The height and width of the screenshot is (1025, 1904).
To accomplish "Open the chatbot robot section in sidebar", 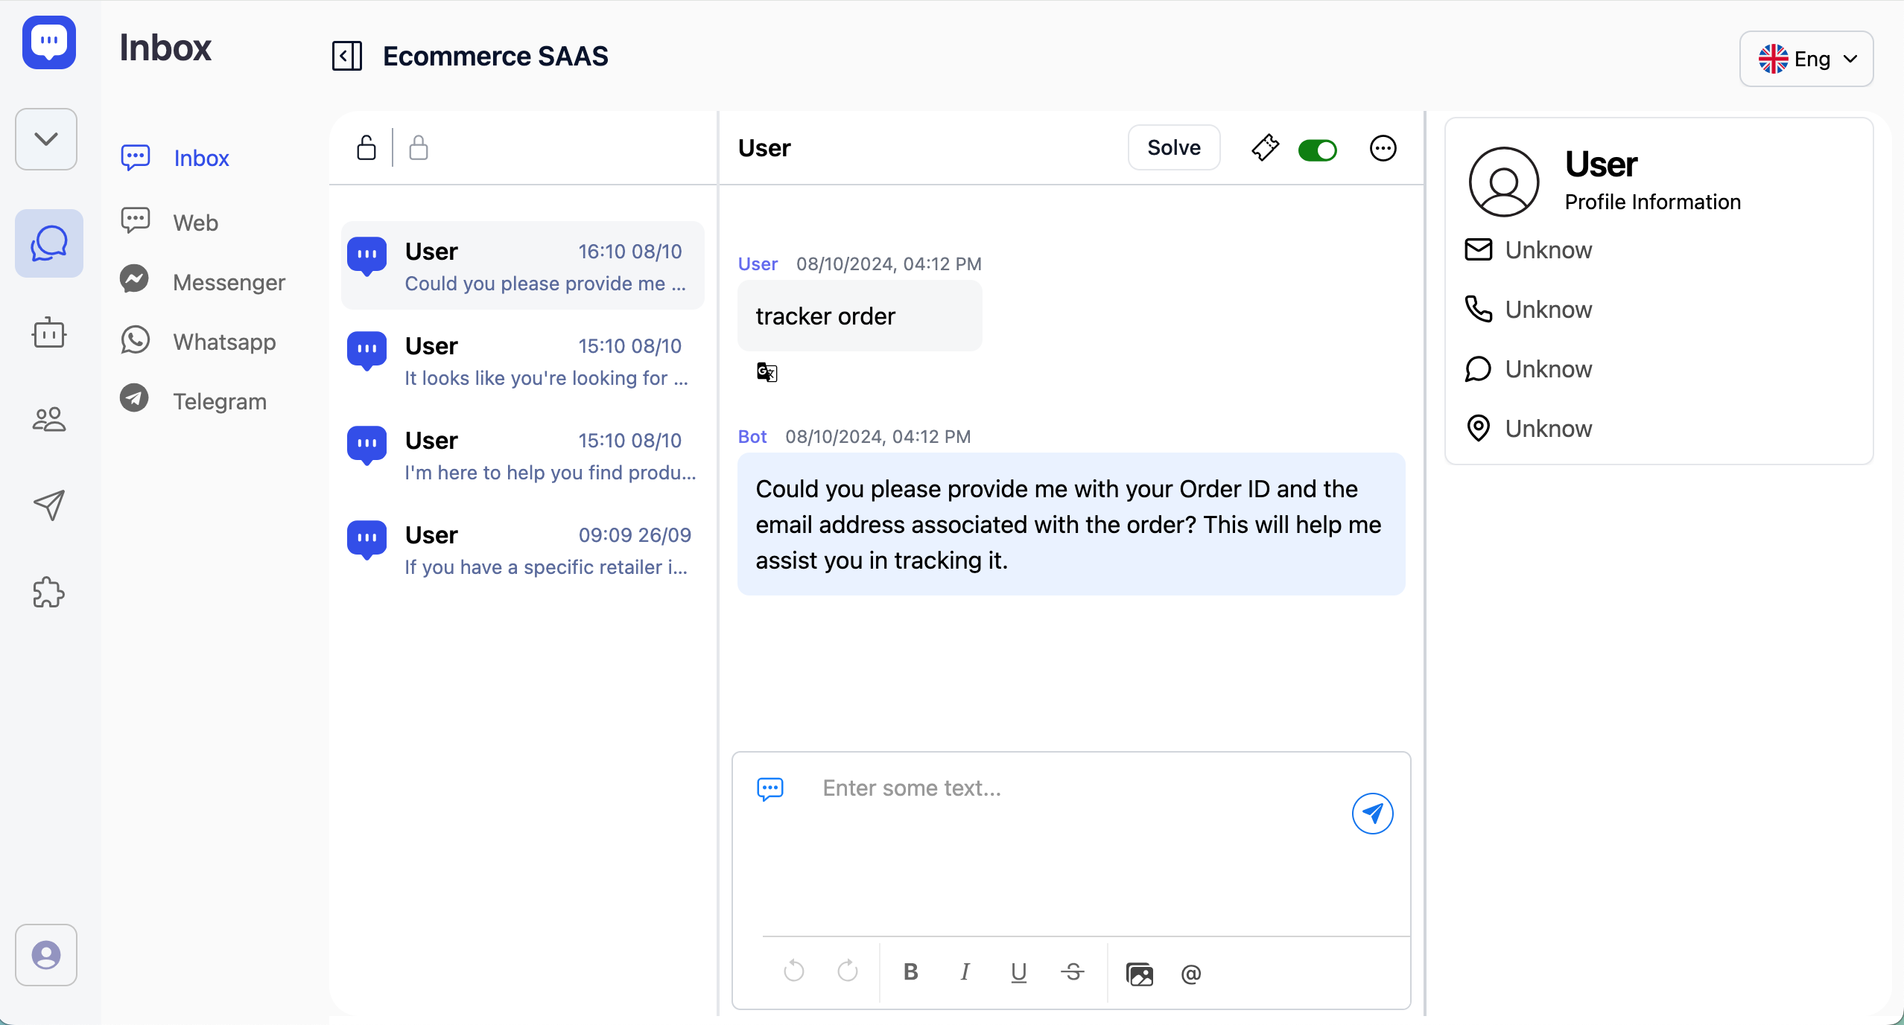I will [49, 333].
